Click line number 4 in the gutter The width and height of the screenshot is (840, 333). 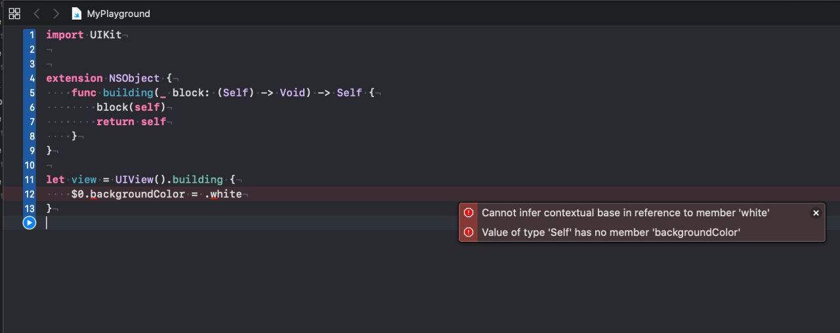tap(31, 79)
